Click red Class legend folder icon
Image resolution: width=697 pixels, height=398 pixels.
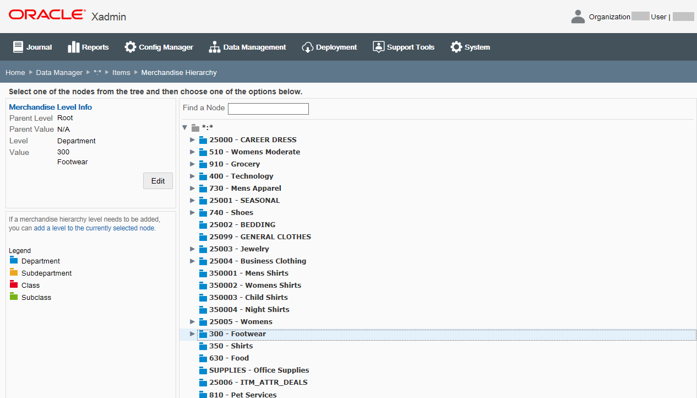coord(14,284)
